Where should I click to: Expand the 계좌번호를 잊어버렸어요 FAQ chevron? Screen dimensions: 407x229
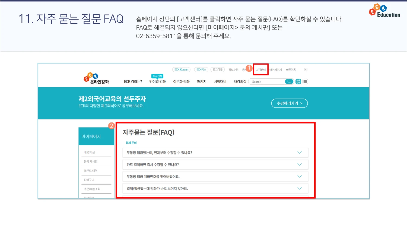point(300,176)
